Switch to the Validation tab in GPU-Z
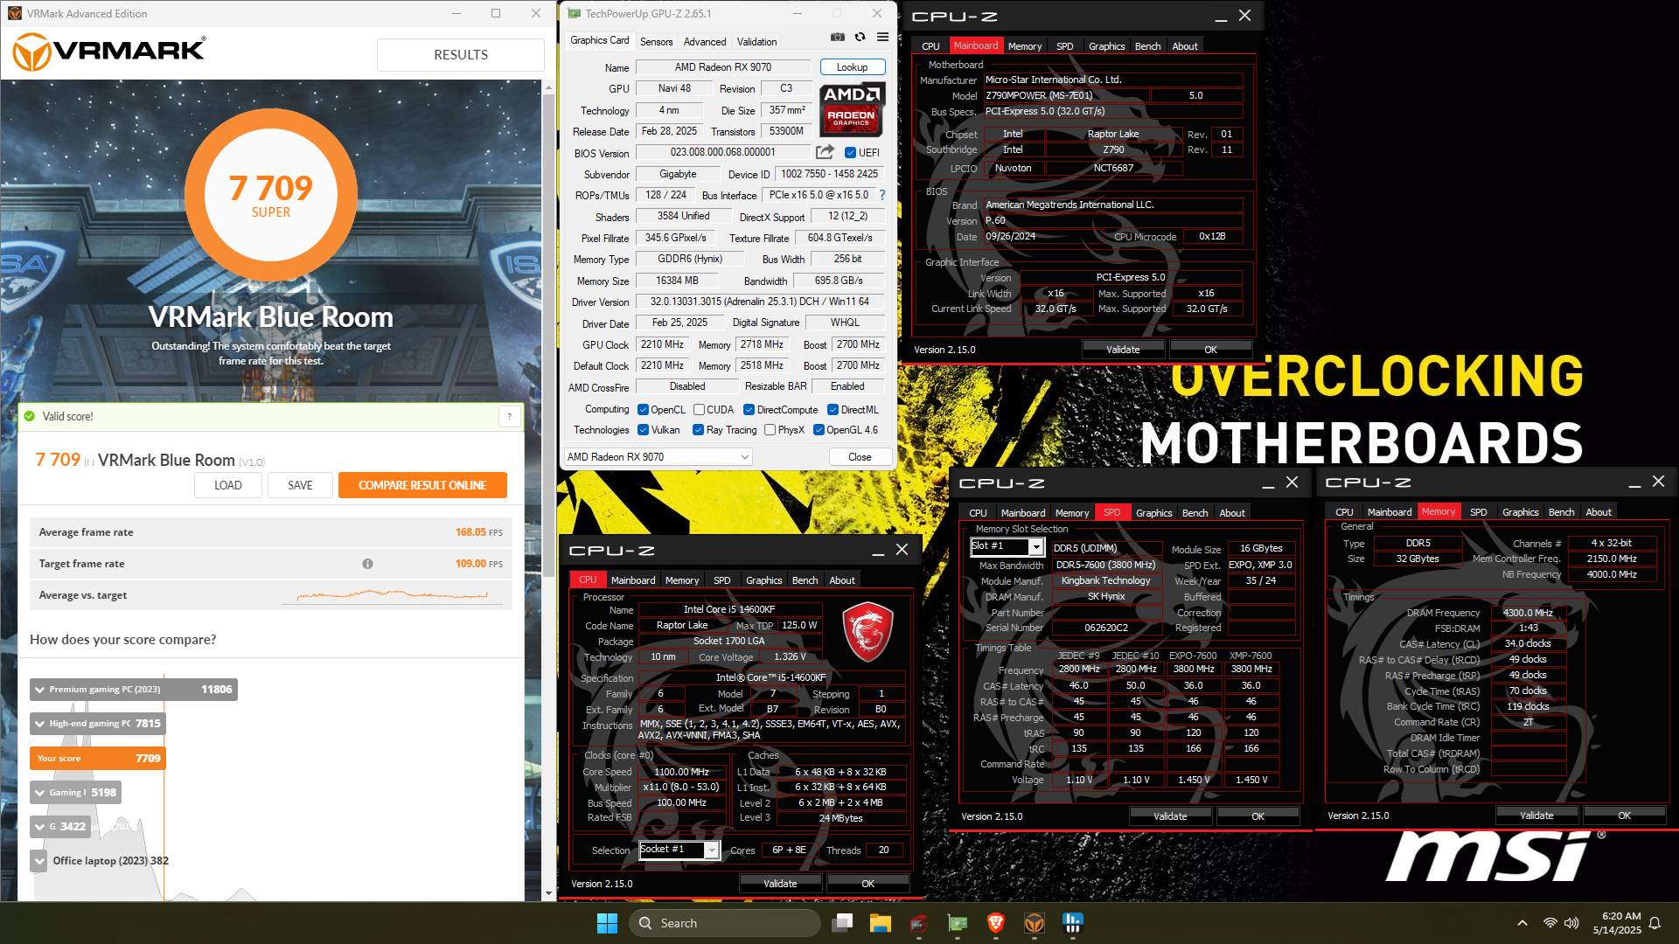 [x=756, y=42]
